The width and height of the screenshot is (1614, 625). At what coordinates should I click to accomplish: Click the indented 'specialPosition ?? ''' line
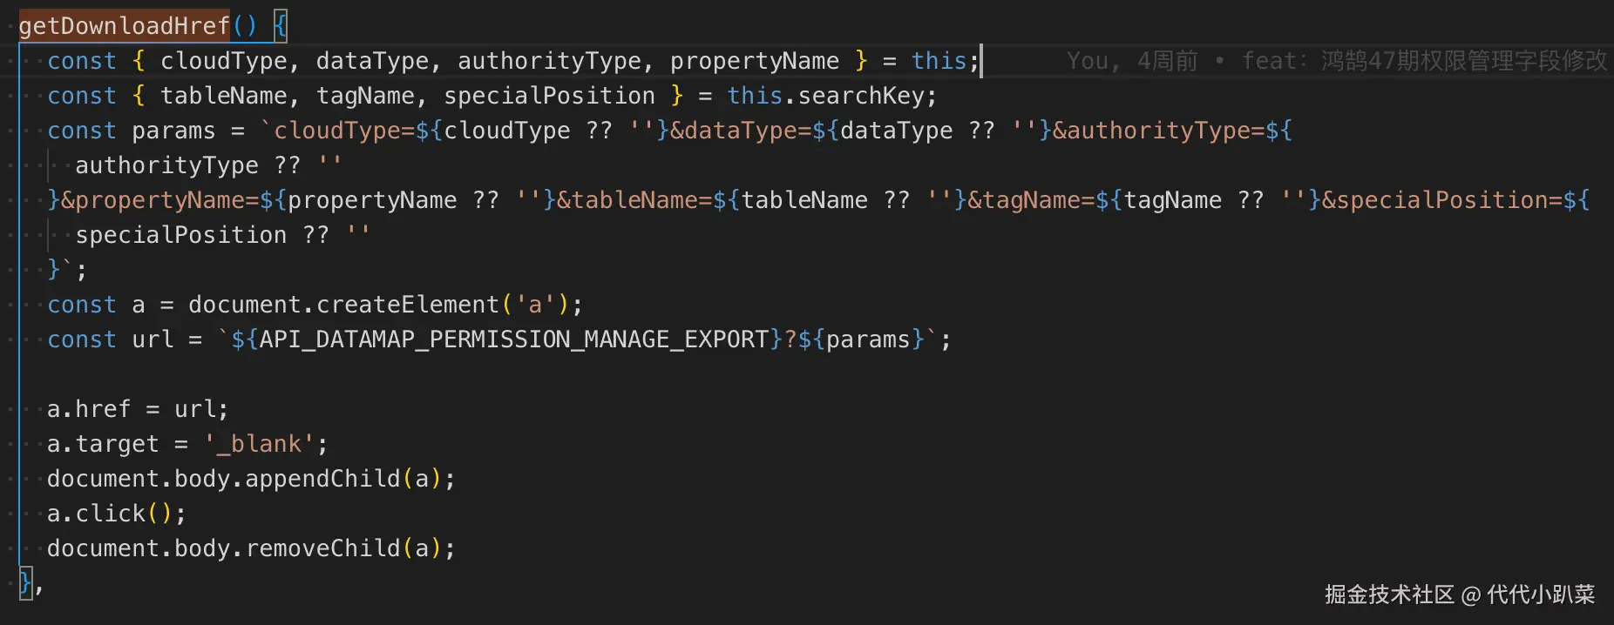[x=223, y=235]
